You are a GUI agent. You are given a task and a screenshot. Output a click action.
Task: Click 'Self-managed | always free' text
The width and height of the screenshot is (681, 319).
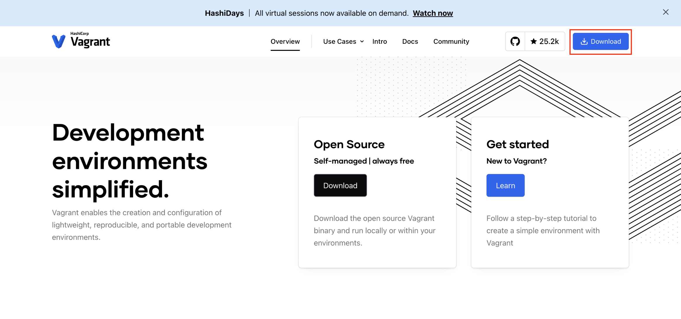[364, 161]
